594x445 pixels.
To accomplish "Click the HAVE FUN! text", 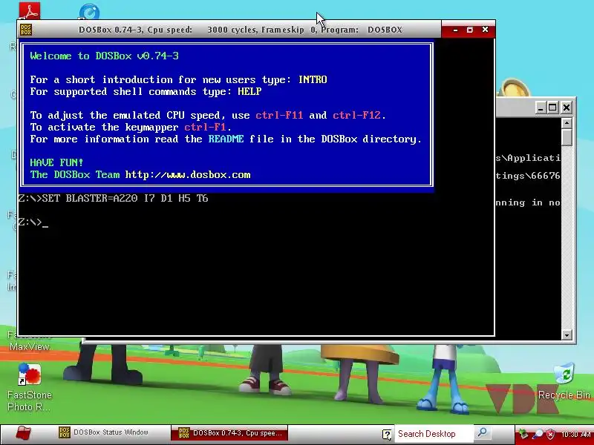I will point(56,162).
